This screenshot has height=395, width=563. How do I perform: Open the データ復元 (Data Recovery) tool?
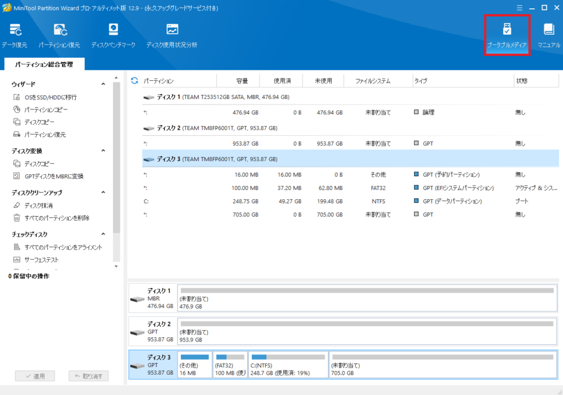[15, 36]
